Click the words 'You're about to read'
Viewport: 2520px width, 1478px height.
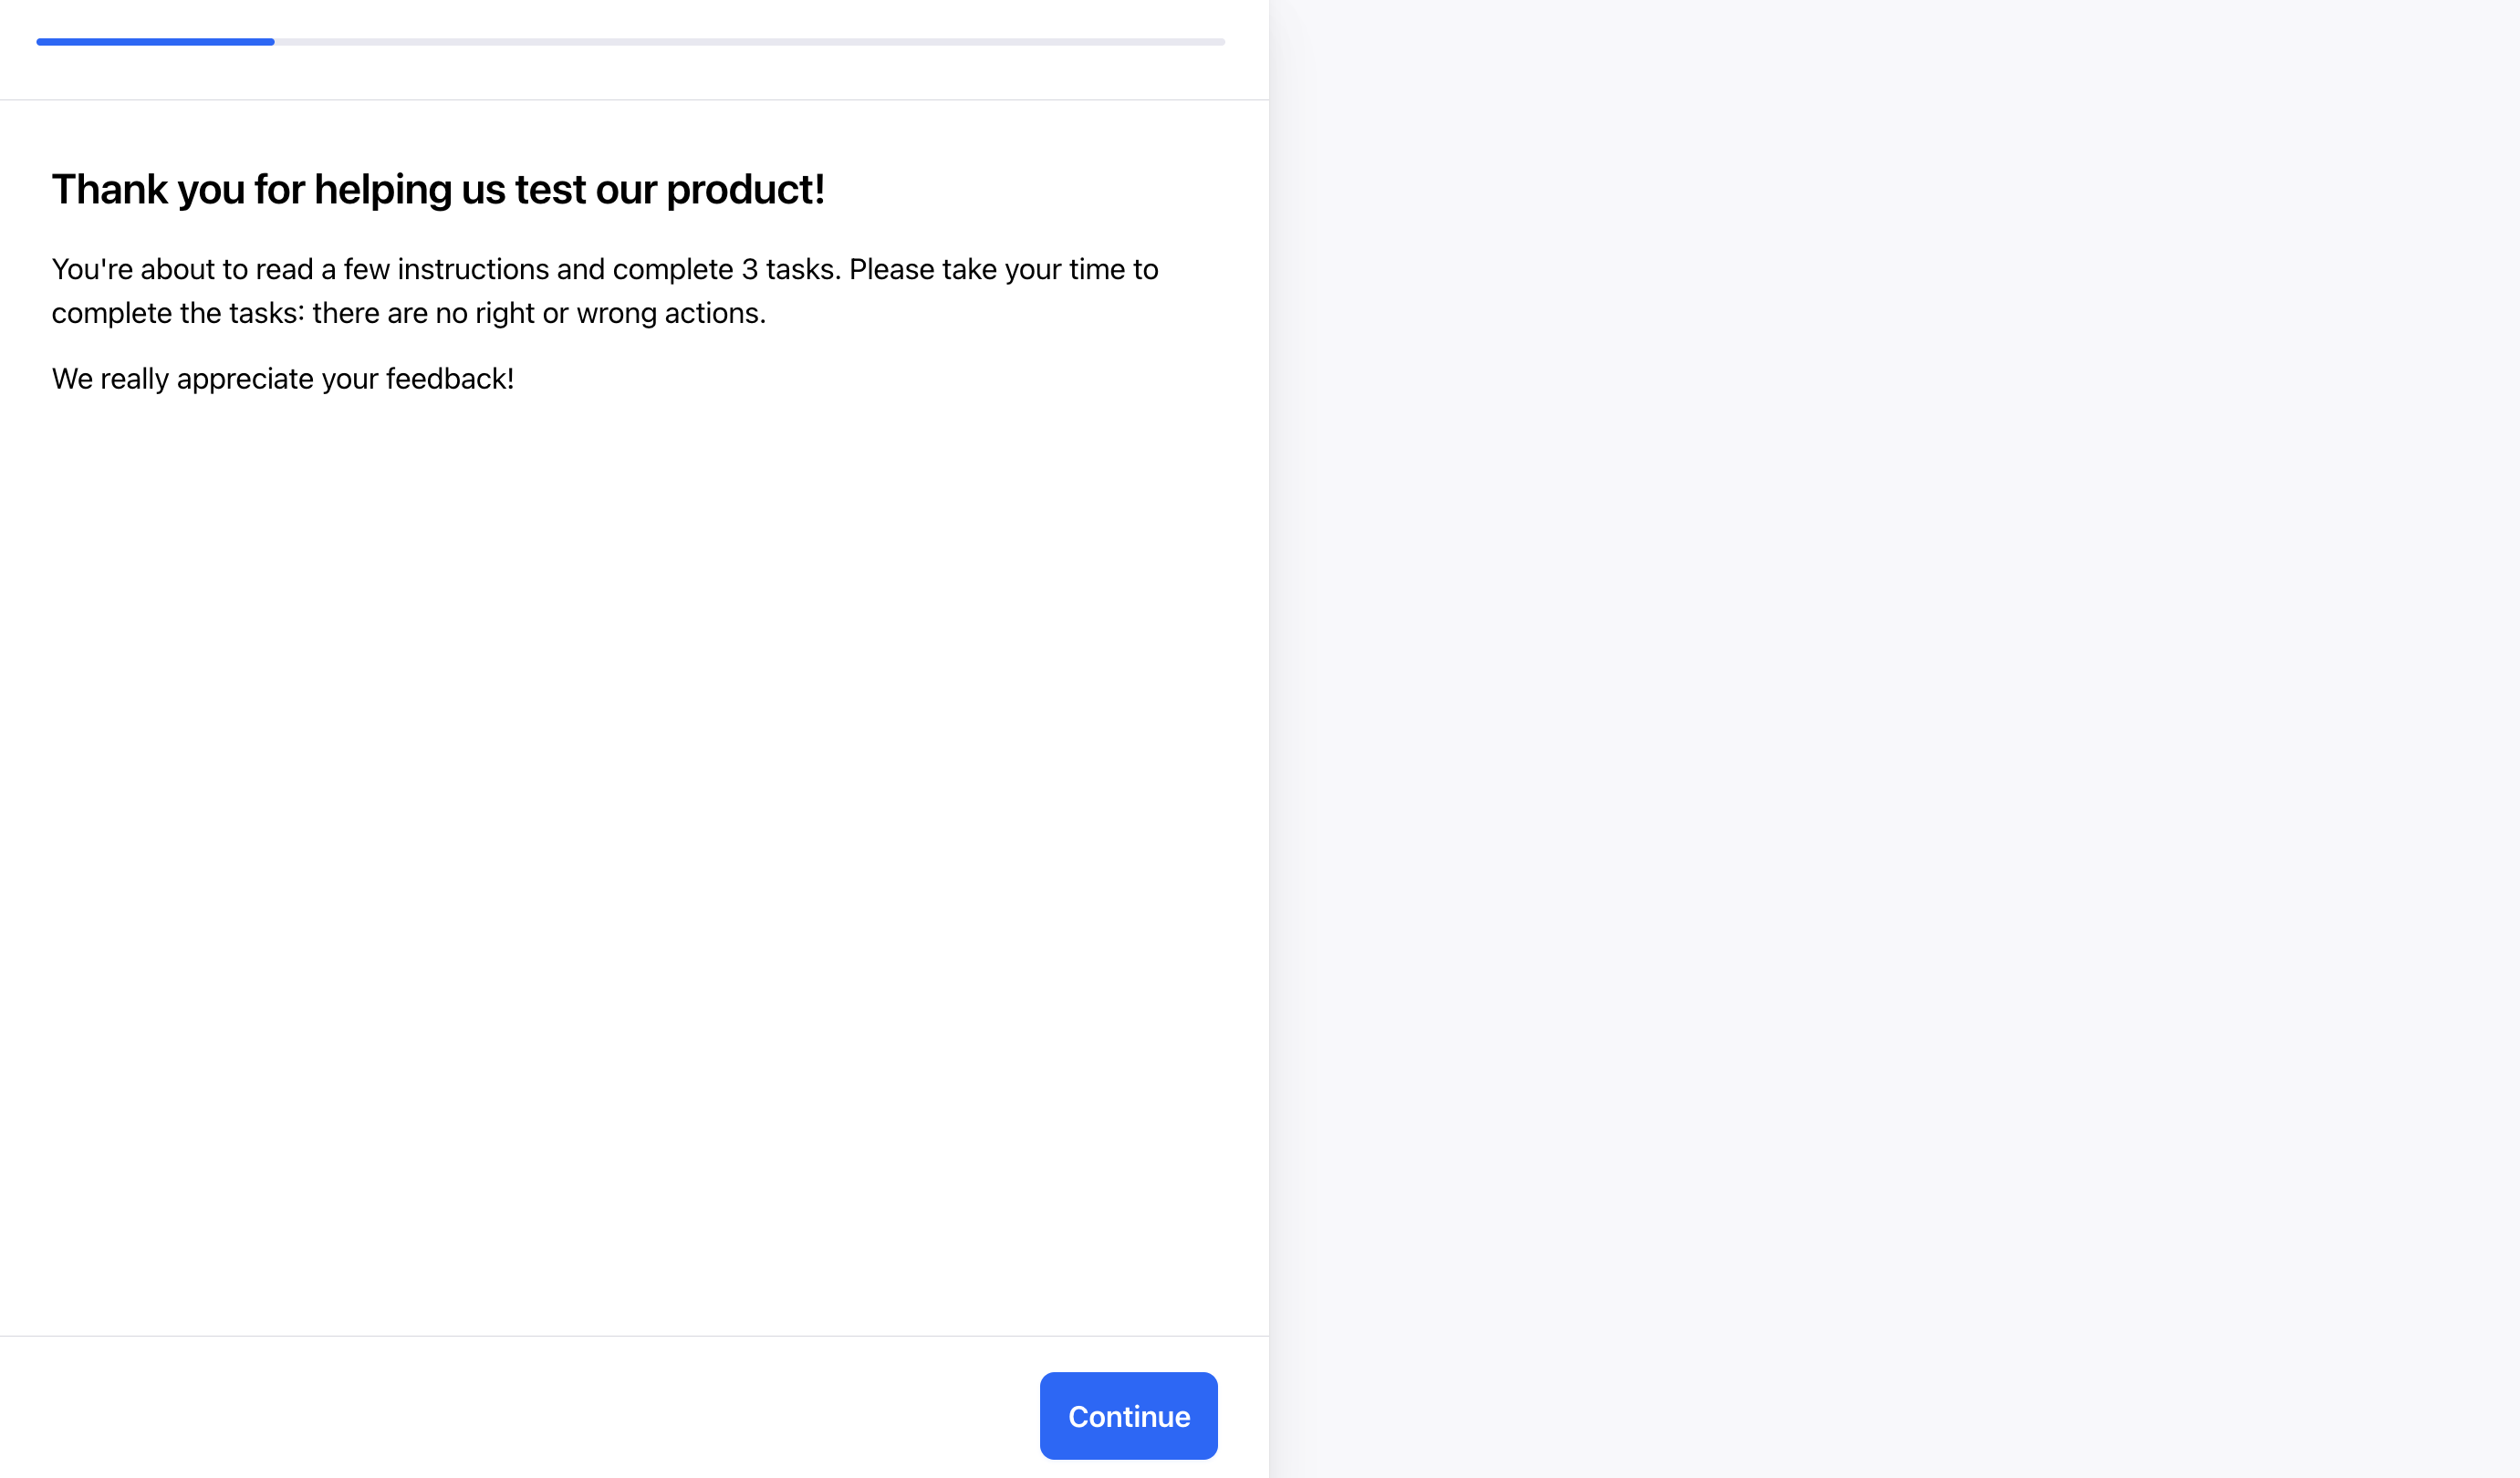(x=182, y=269)
